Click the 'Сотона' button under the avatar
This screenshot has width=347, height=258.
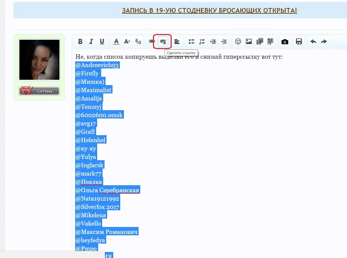(x=39, y=90)
